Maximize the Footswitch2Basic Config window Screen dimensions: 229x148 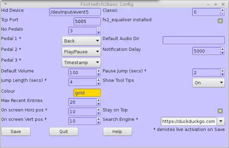(216, 5)
